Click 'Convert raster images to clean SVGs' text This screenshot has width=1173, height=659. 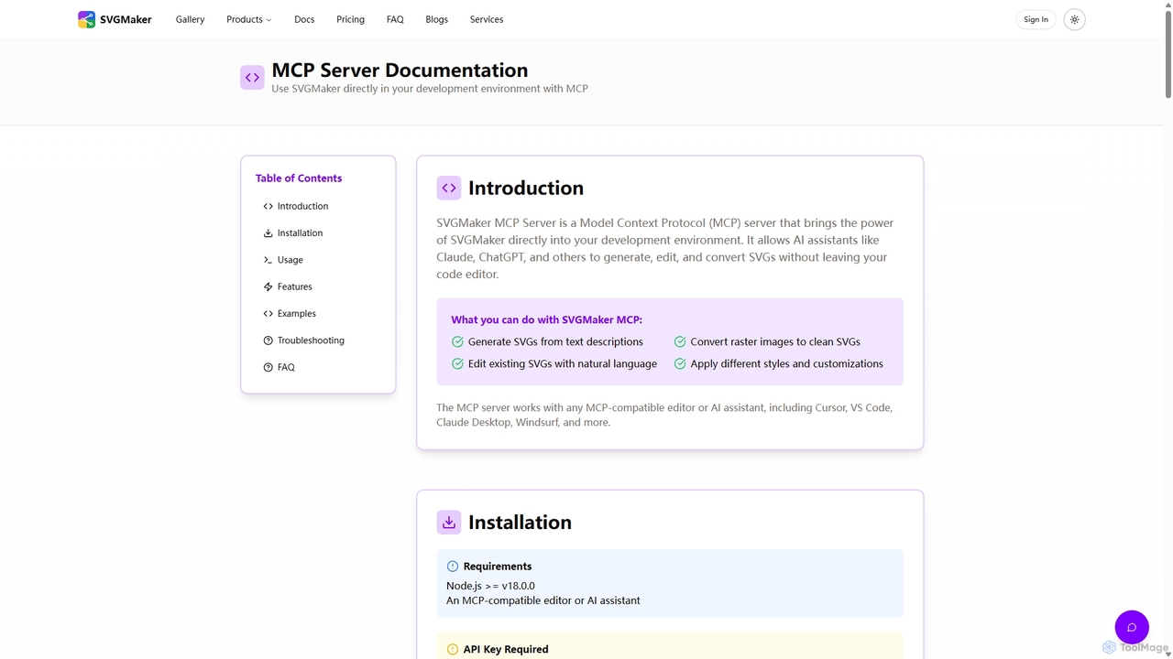(x=775, y=341)
